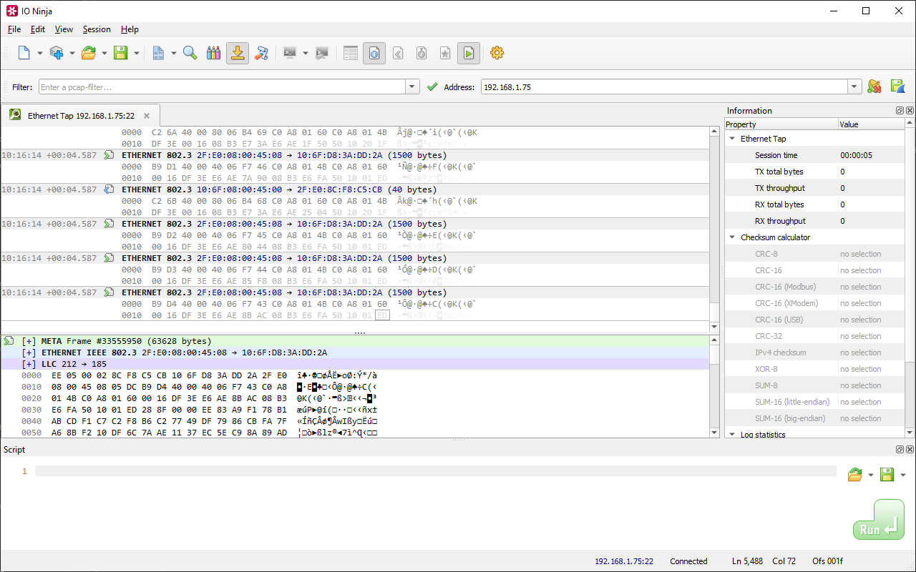Click into the pcap-filter input field
916x572 pixels.
click(x=223, y=87)
